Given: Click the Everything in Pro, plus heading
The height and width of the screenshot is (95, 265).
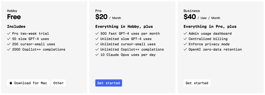Looking at the screenshot, I should click(x=210, y=27).
